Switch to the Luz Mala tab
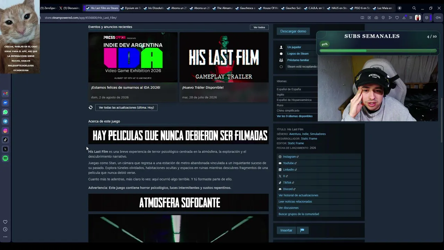Screen dimensions: 444x250 click(383, 8)
